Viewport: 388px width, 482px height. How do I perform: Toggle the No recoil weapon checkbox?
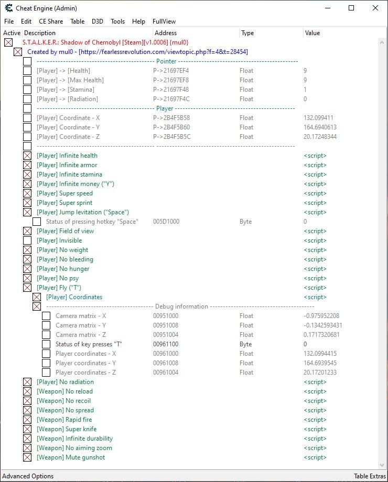click(x=27, y=401)
